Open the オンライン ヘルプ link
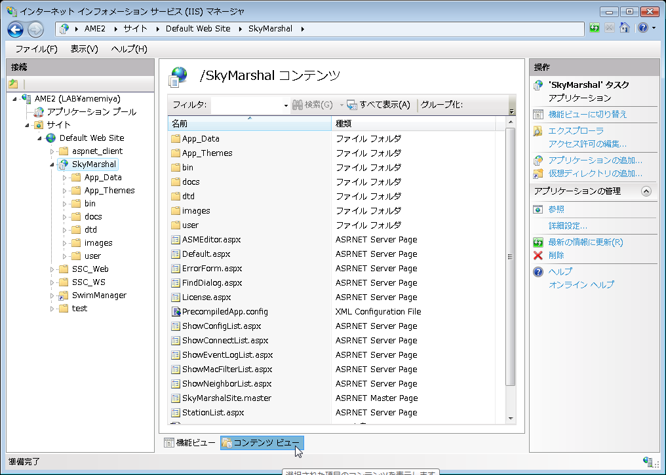The height and width of the screenshot is (475, 666). coord(581,285)
